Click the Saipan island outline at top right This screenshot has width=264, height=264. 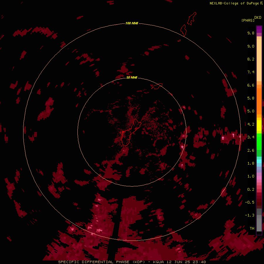pos(192,18)
